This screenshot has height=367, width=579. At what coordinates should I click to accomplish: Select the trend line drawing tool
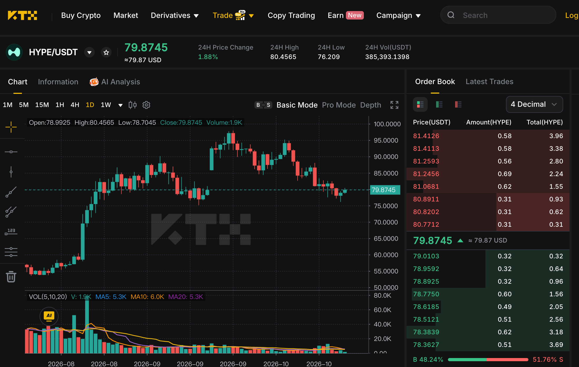point(11,192)
